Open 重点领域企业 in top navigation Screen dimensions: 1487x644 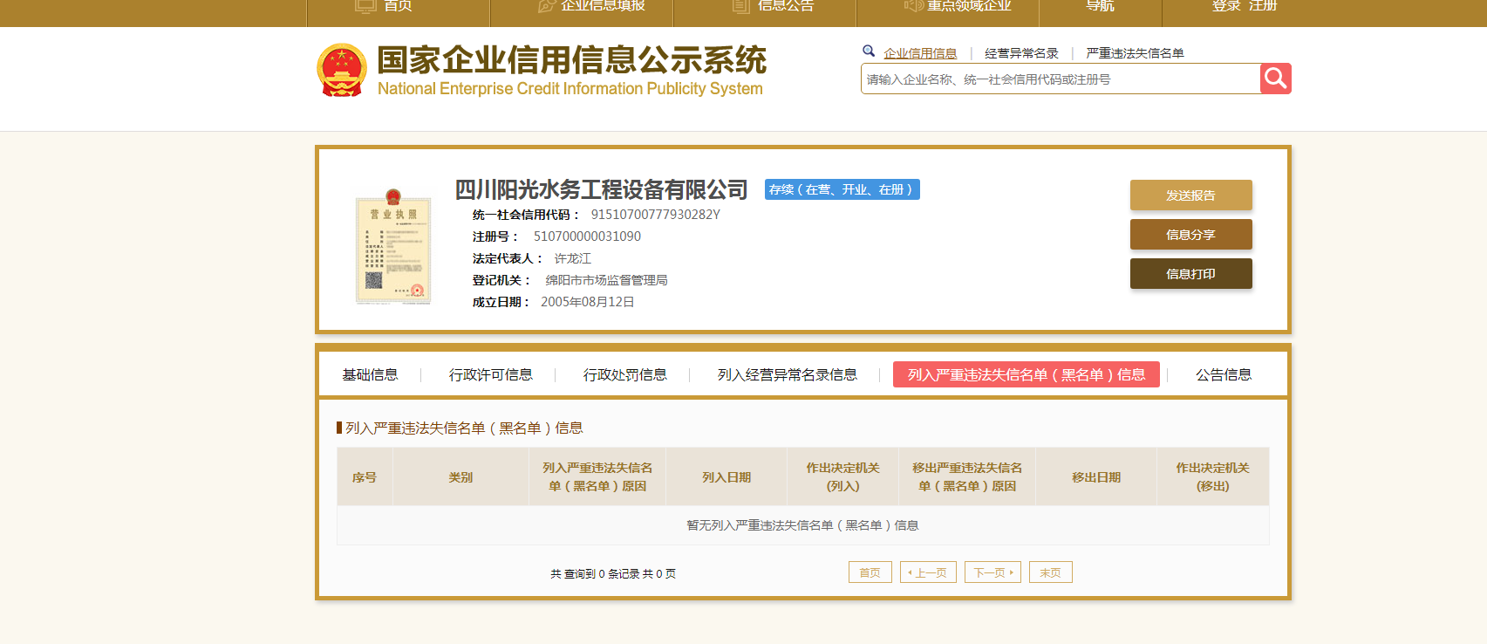tap(969, 6)
